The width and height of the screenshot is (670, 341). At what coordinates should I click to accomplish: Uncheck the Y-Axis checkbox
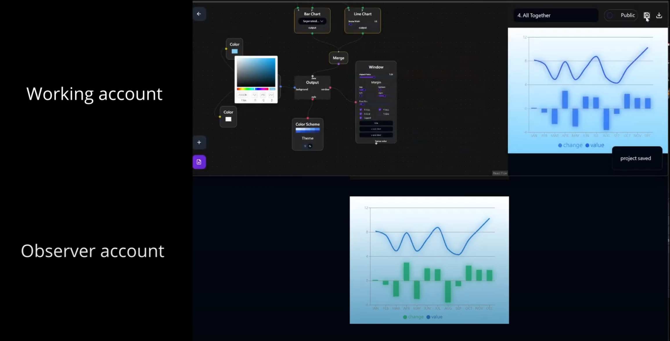point(380,110)
